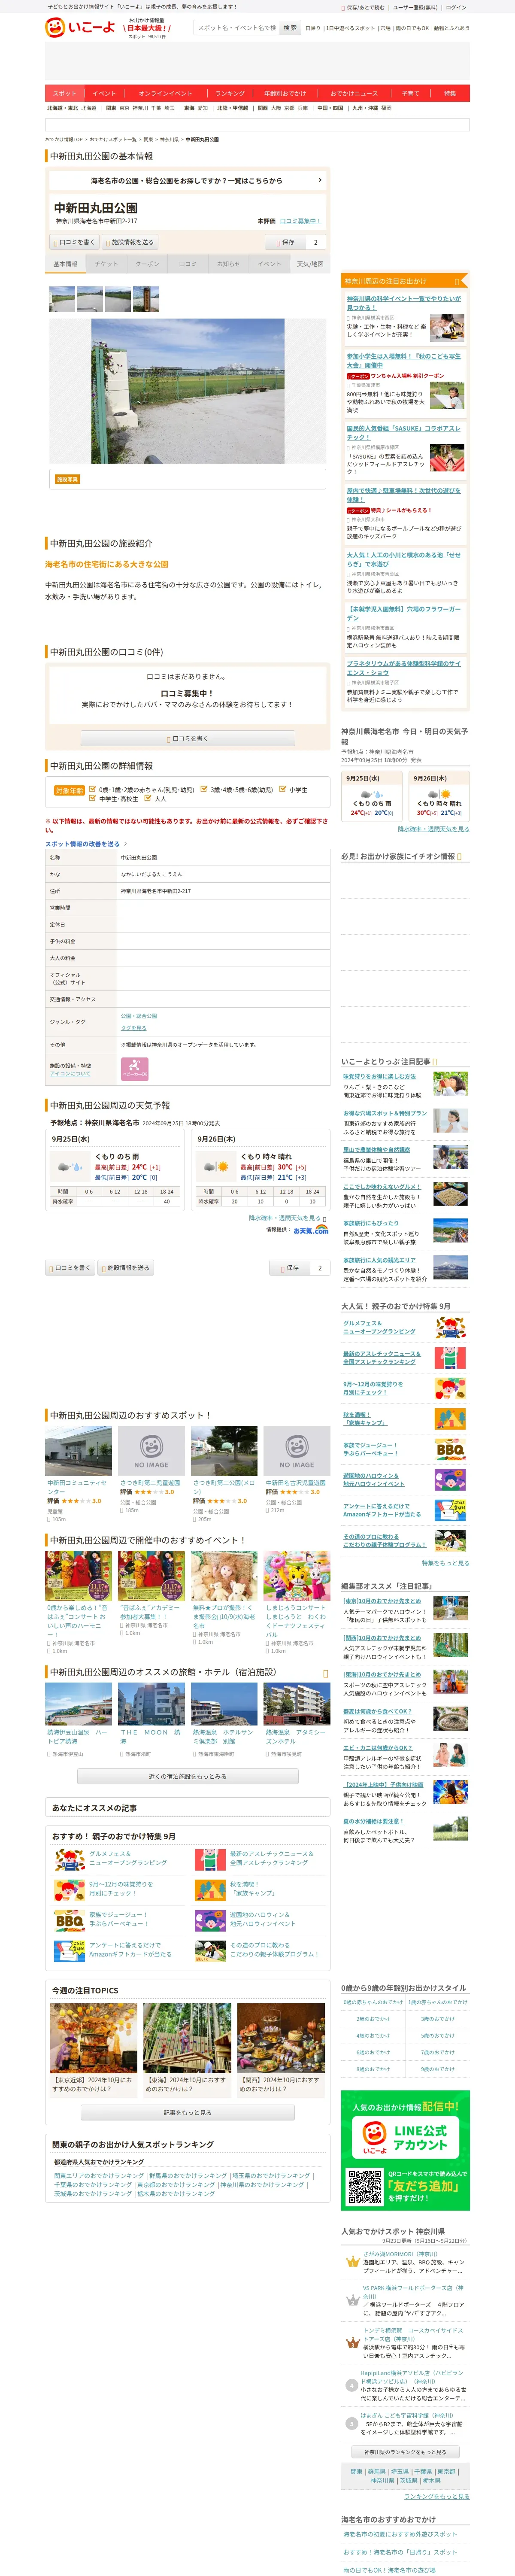This screenshot has height=2576, width=515.
Task: Open the ログイン link in header
Action: pos(456,7)
